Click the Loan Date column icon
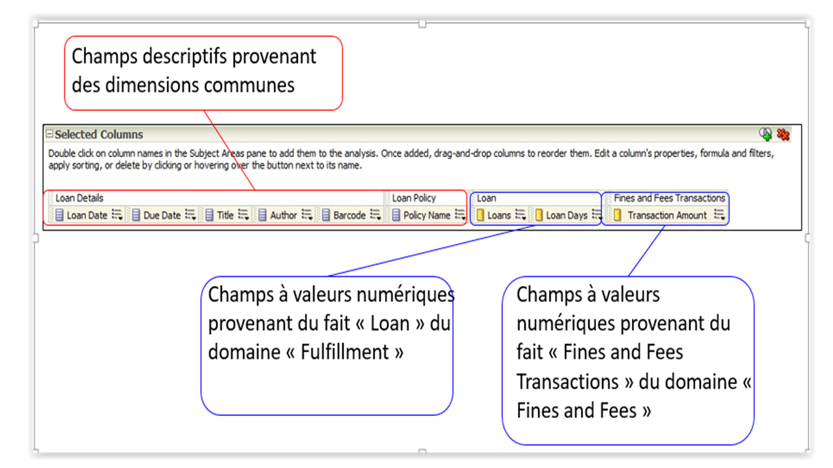Screen dimensions: 833x468 click(x=59, y=215)
